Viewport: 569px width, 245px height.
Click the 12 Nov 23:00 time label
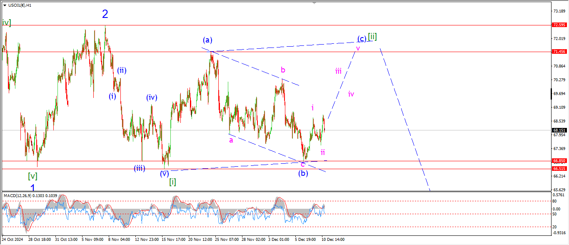(x=147, y=240)
